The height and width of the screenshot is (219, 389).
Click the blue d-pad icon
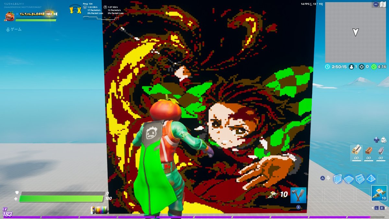click(x=376, y=140)
